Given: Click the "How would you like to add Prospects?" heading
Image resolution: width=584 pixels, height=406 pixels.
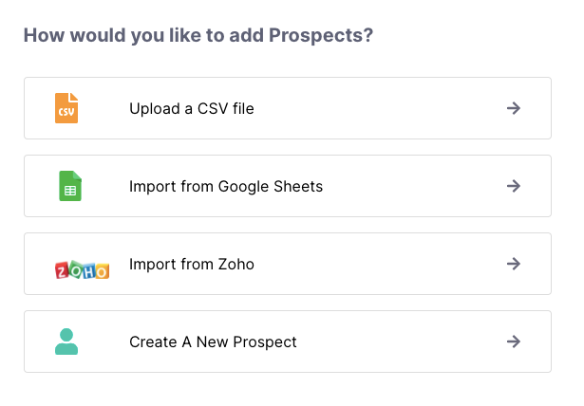Looking at the screenshot, I should [198, 36].
